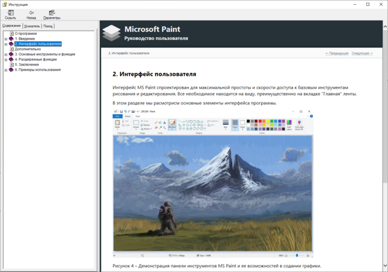Open the Поиск tab

pos(48,26)
